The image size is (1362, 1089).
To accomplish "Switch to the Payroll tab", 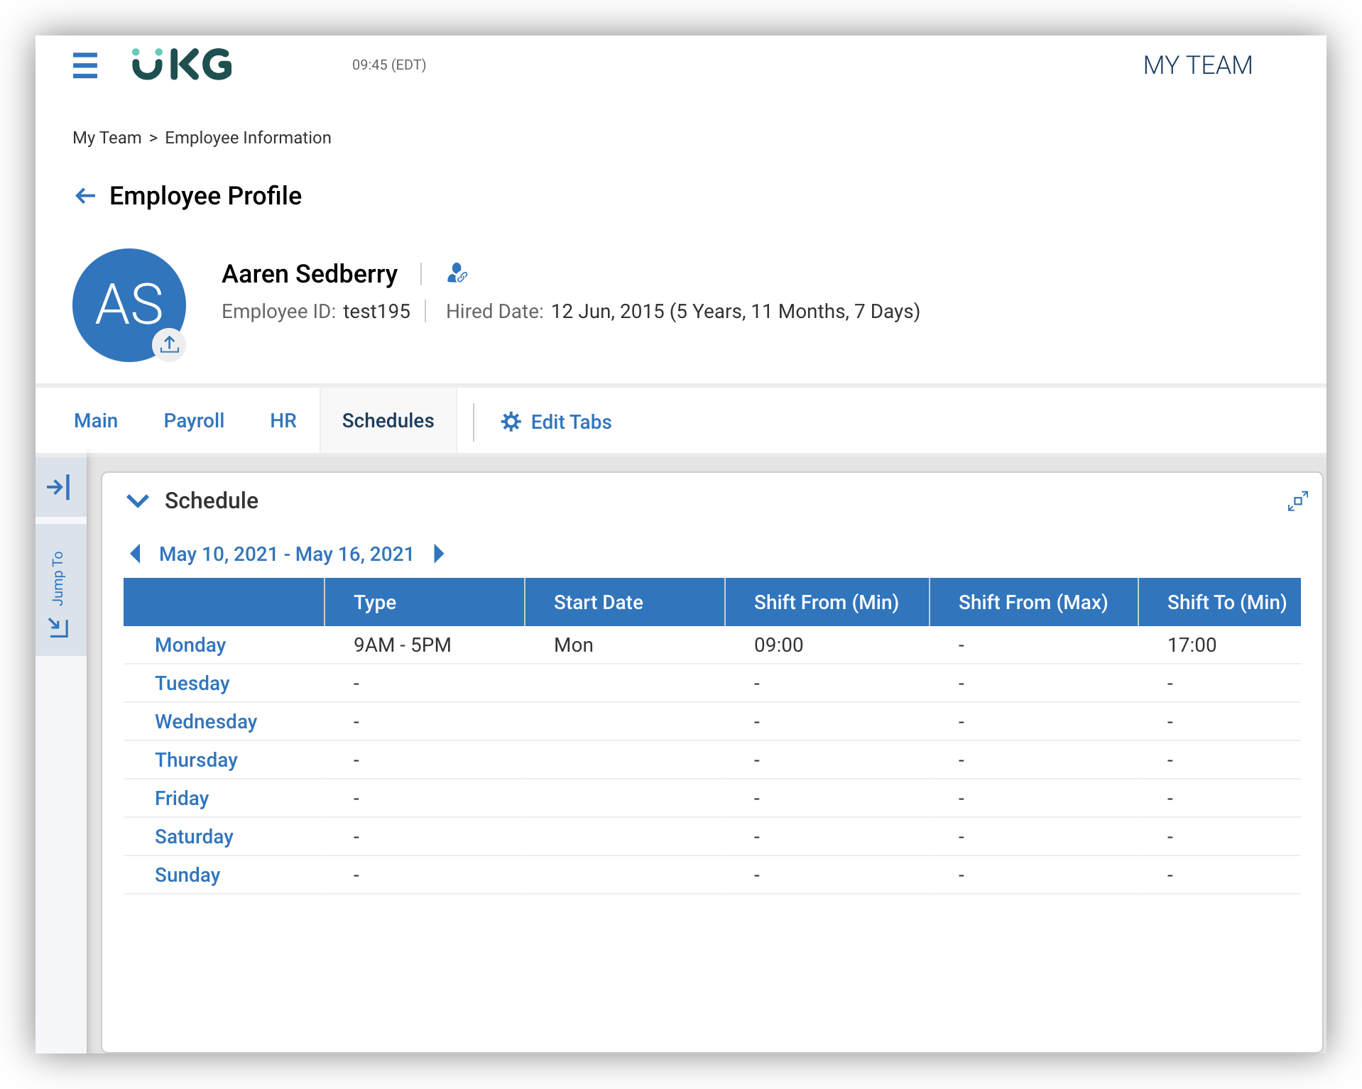I will [x=193, y=420].
